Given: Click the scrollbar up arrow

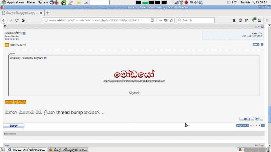Looking at the screenshot, I should click(269, 26).
